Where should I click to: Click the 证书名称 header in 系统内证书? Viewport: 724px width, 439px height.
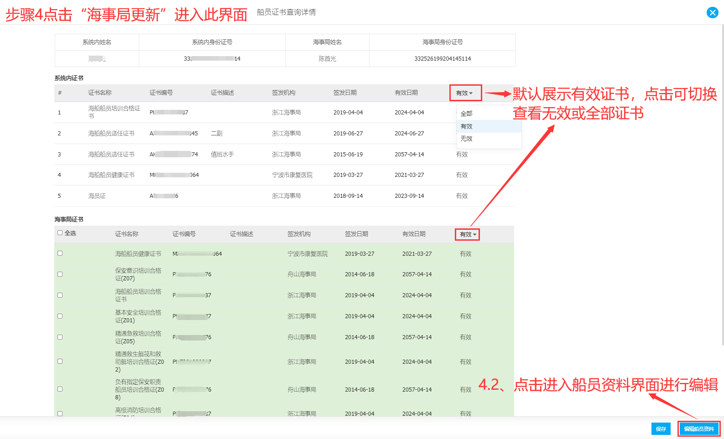100,93
